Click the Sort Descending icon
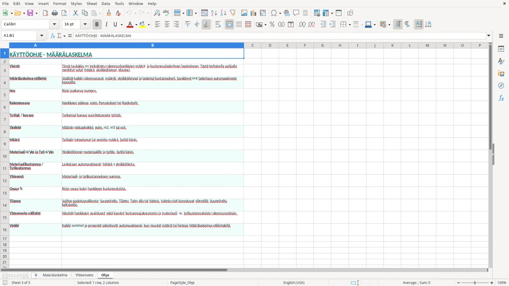Screen dimensions: 509x286 click(x=224, y=13)
